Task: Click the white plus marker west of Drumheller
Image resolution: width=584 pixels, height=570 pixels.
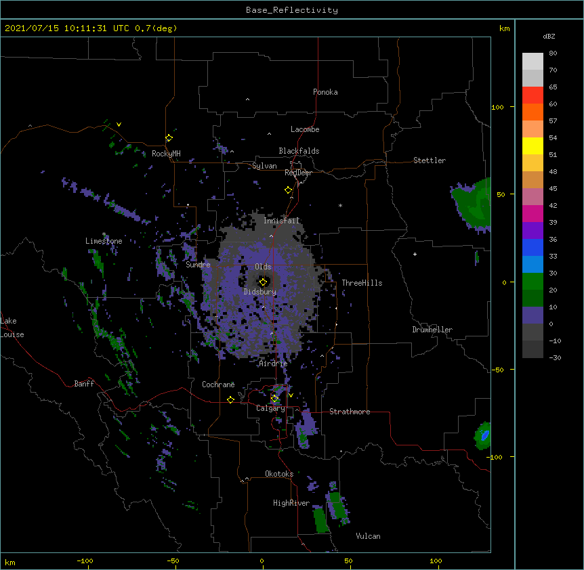Action: [415, 254]
